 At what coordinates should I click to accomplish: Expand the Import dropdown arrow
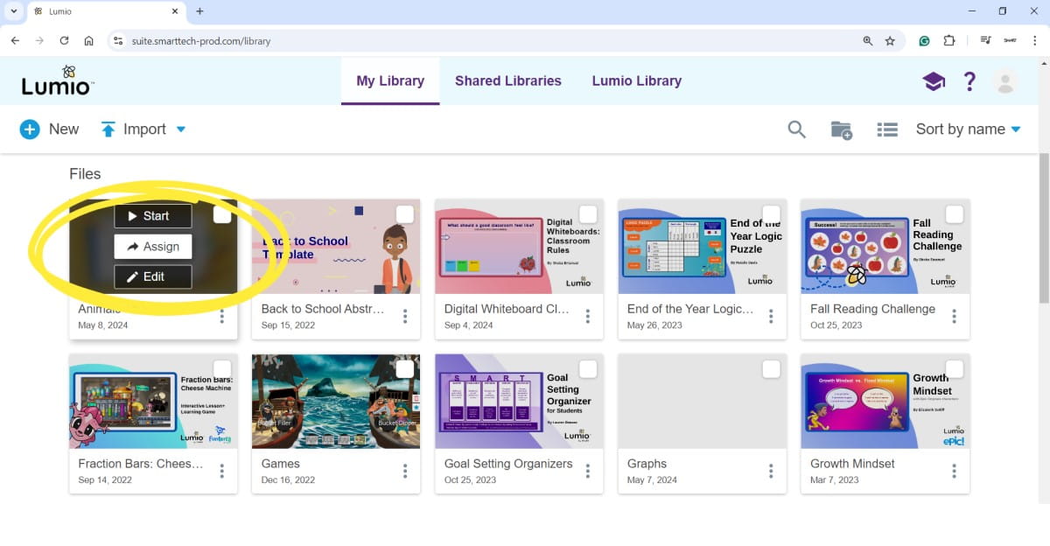point(181,129)
